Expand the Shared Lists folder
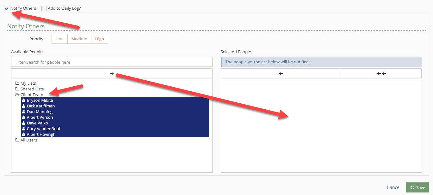Screen dimensions: 433x195 pyautogui.click(x=32, y=89)
